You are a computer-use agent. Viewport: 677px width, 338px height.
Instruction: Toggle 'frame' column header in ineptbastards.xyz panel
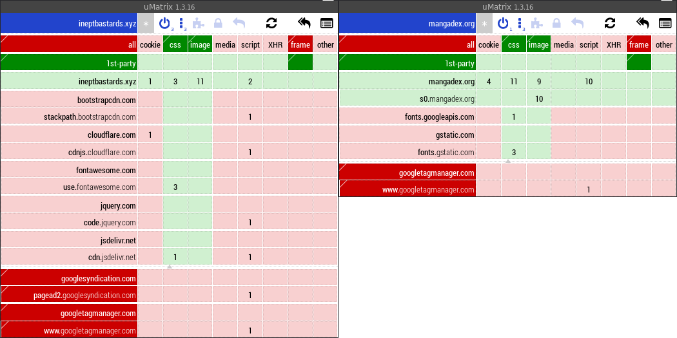[300, 44]
